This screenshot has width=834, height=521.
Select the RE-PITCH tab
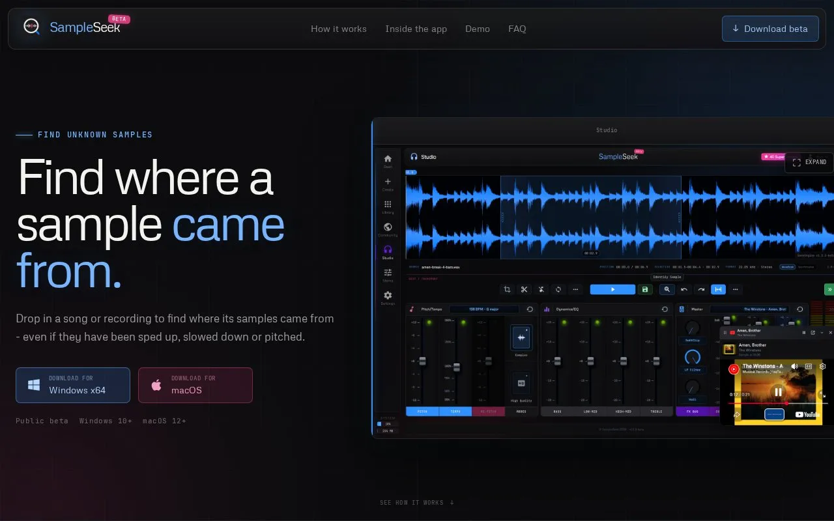click(x=488, y=412)
